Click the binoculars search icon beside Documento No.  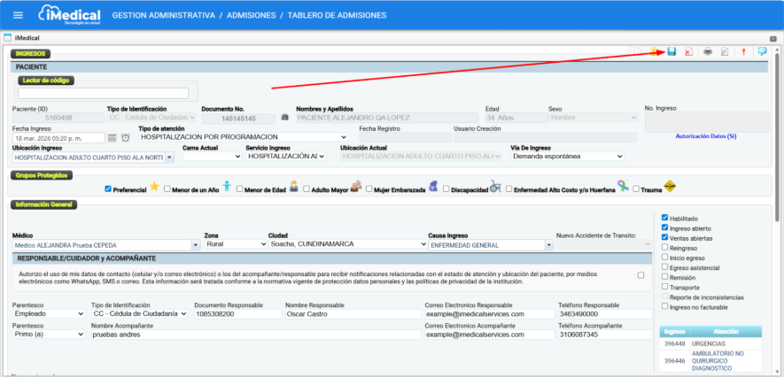(x=285, y=117)
